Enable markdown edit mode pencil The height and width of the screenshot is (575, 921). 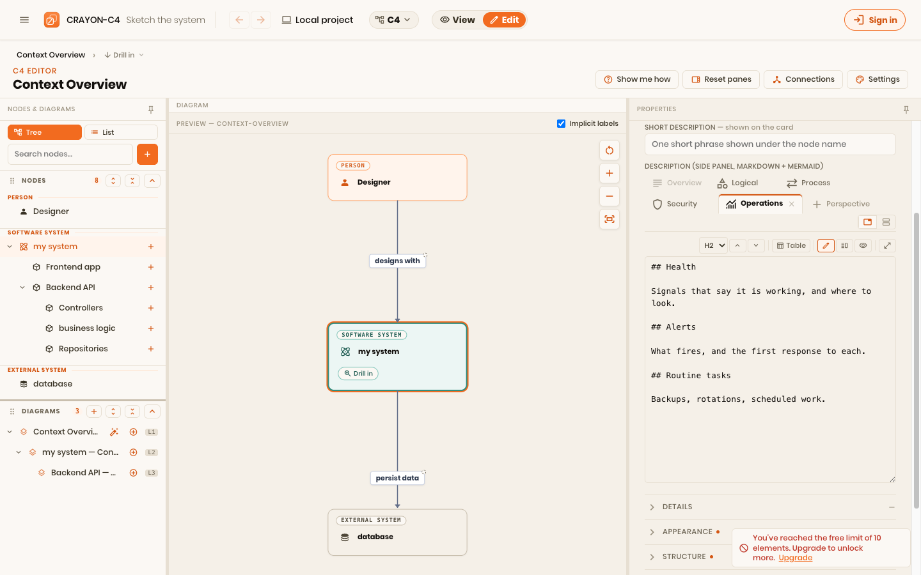(826, 245)
